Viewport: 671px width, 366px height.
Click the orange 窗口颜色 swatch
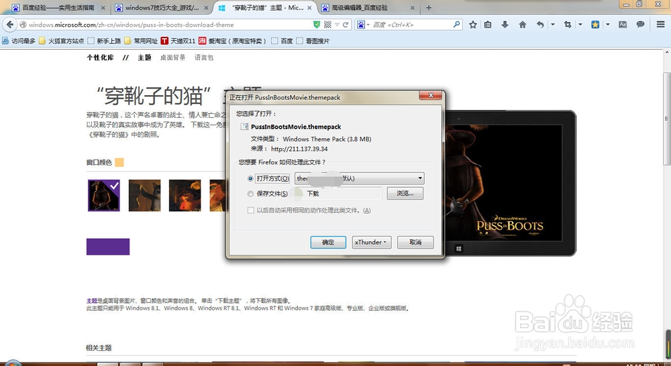[119, 162]
